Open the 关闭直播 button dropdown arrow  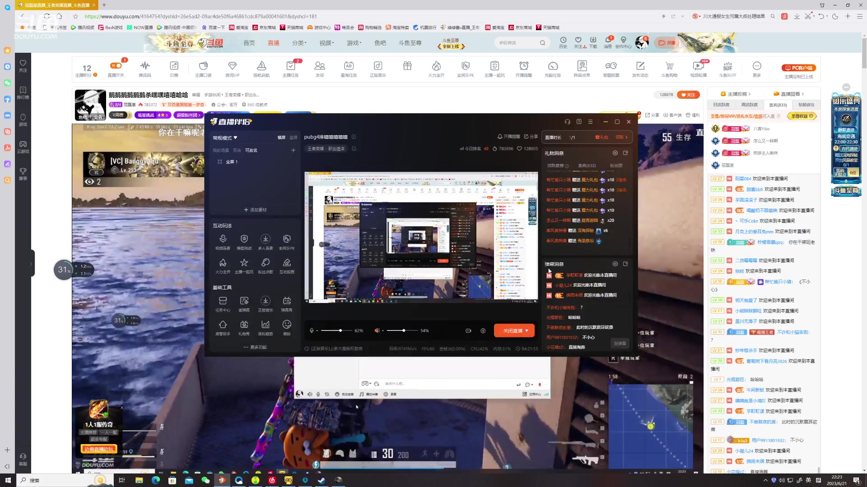coord(527,331)
